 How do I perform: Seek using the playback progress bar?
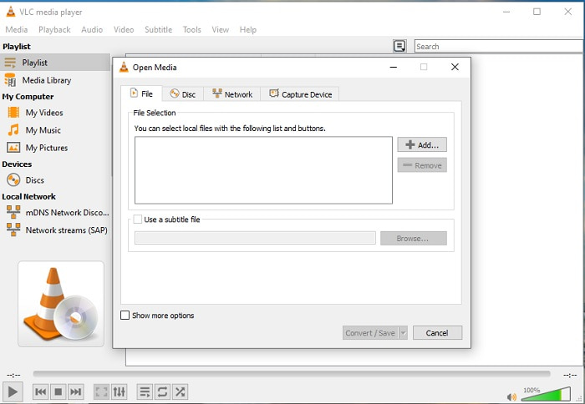click(292, 374)
